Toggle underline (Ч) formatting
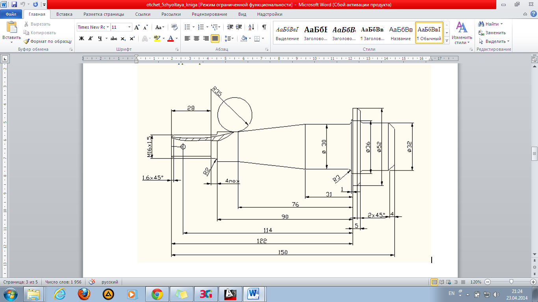Image resolution: width=538 pixels, height=302 pixels. pyautogui.click(x=100, y=39)
